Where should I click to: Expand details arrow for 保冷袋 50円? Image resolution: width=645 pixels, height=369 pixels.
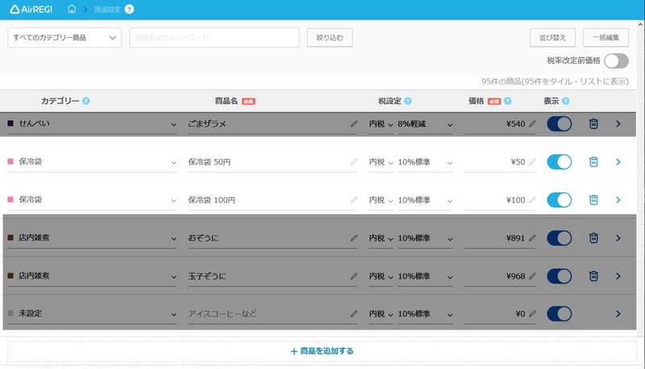(618, 161)
